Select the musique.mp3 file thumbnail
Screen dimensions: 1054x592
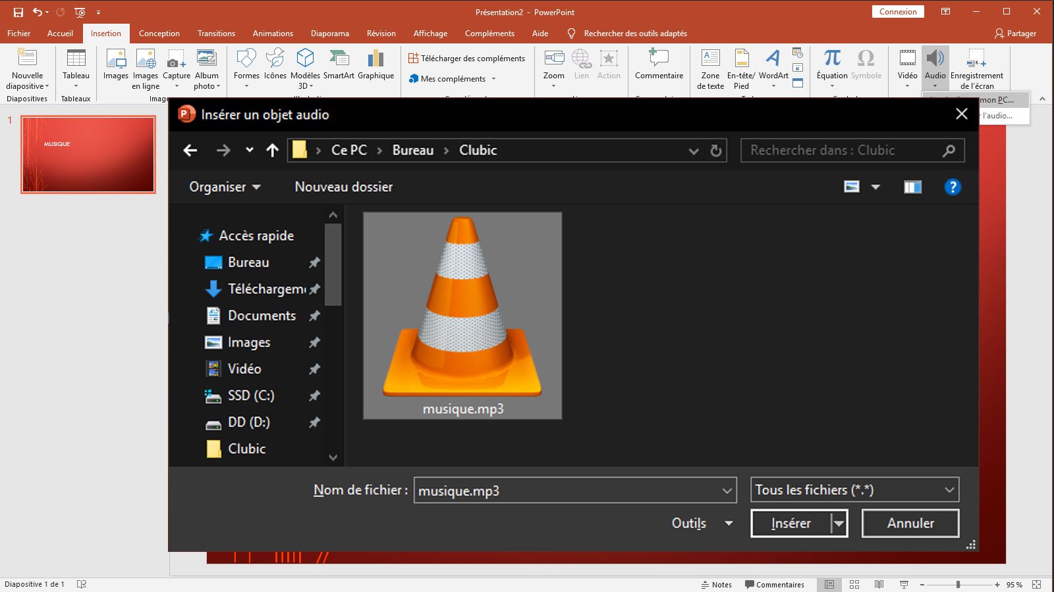[462, 316]
